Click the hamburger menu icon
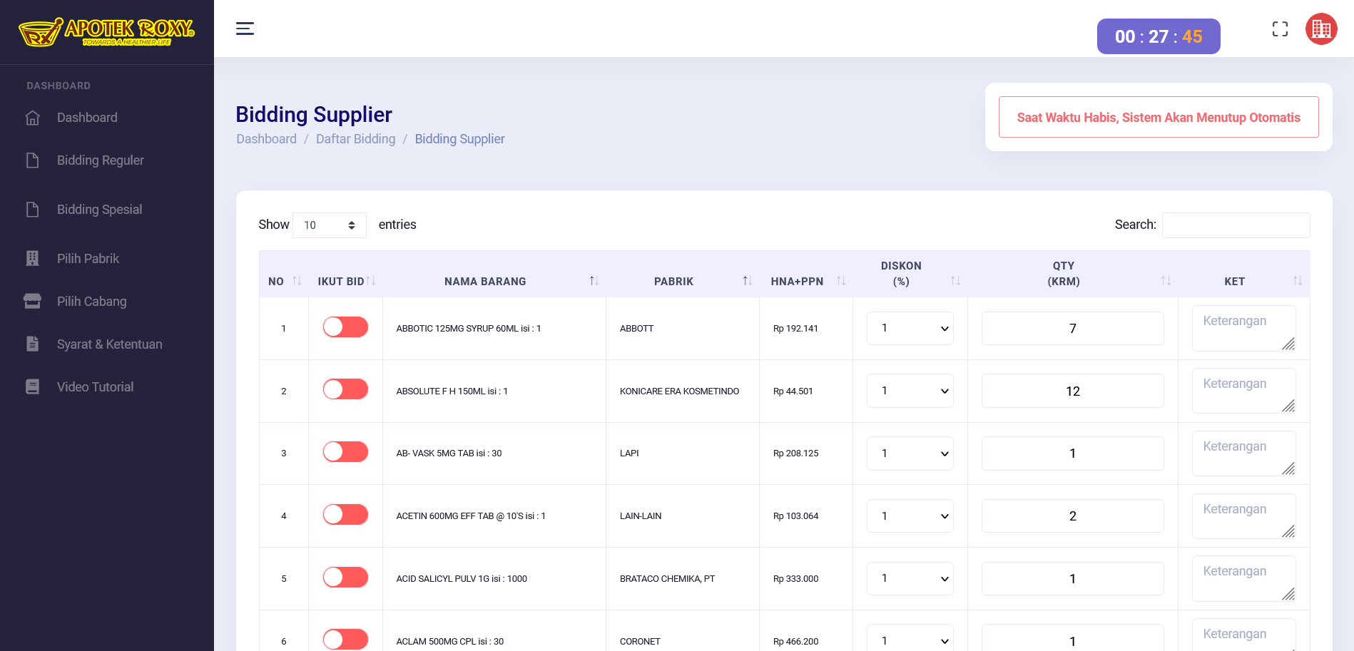1354x651 pixels. pos(245,29)
